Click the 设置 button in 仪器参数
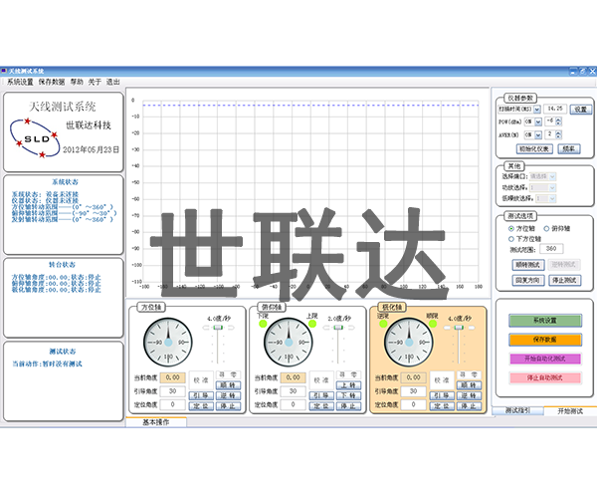Image resolution: width=597 pixels, height=485 pixels. (x=581, y=110)
